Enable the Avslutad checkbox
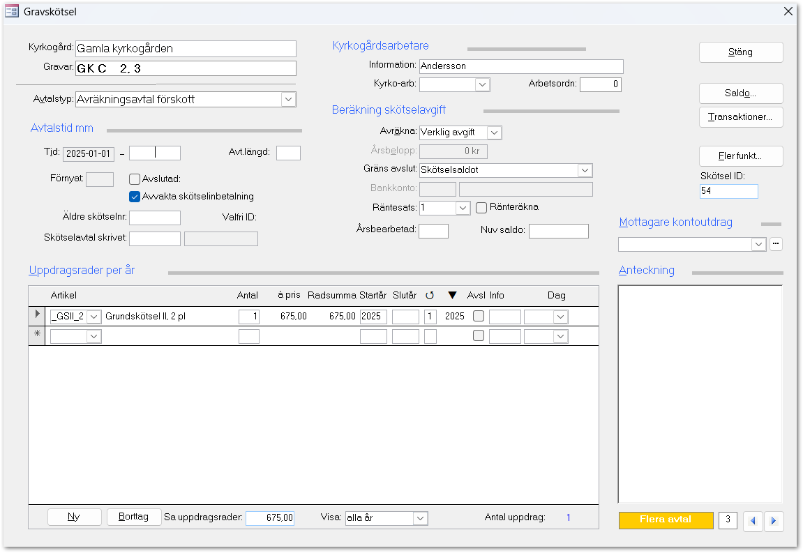 (x=135, y=179)
